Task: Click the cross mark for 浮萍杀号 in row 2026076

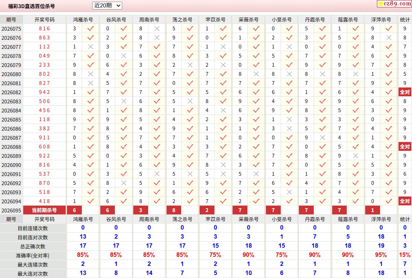Action: (389, 38)
